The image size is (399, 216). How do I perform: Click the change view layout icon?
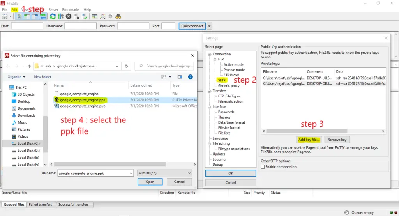tap(164, 77)
